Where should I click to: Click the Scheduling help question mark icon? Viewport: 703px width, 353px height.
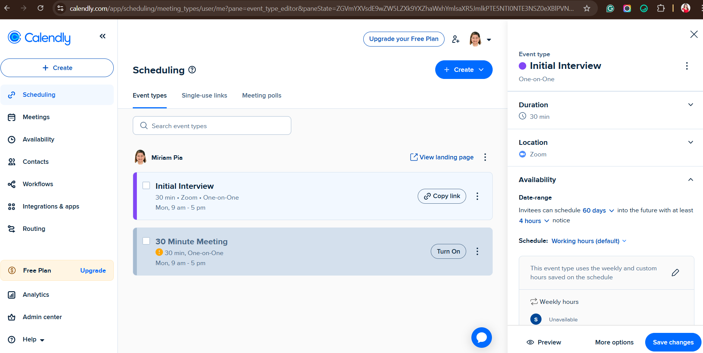click(x=192, y=70)
